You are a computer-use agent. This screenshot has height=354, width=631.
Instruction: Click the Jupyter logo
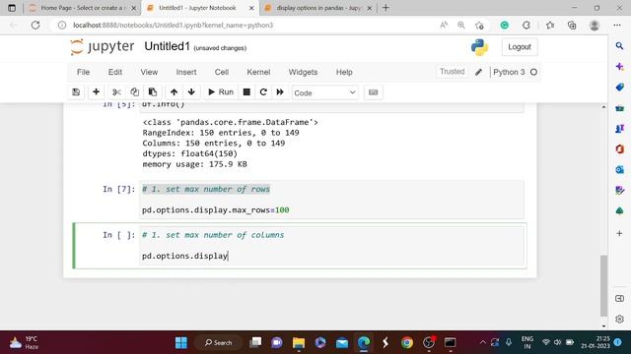point(103,46)
